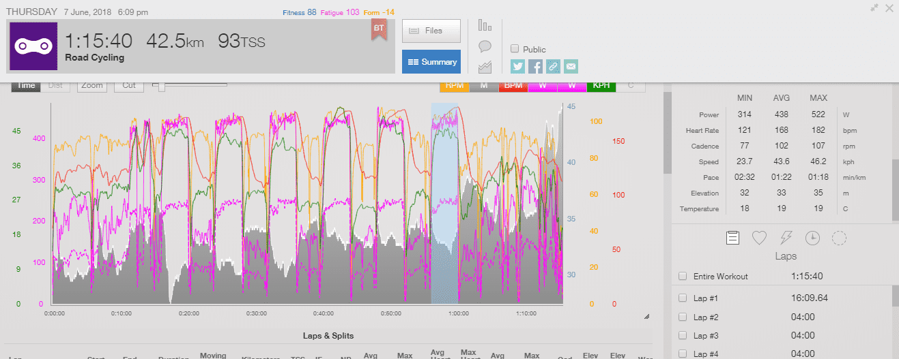Open the Summary view
Viewport: 899px width, 359px height.
click(x=431, y=62)
